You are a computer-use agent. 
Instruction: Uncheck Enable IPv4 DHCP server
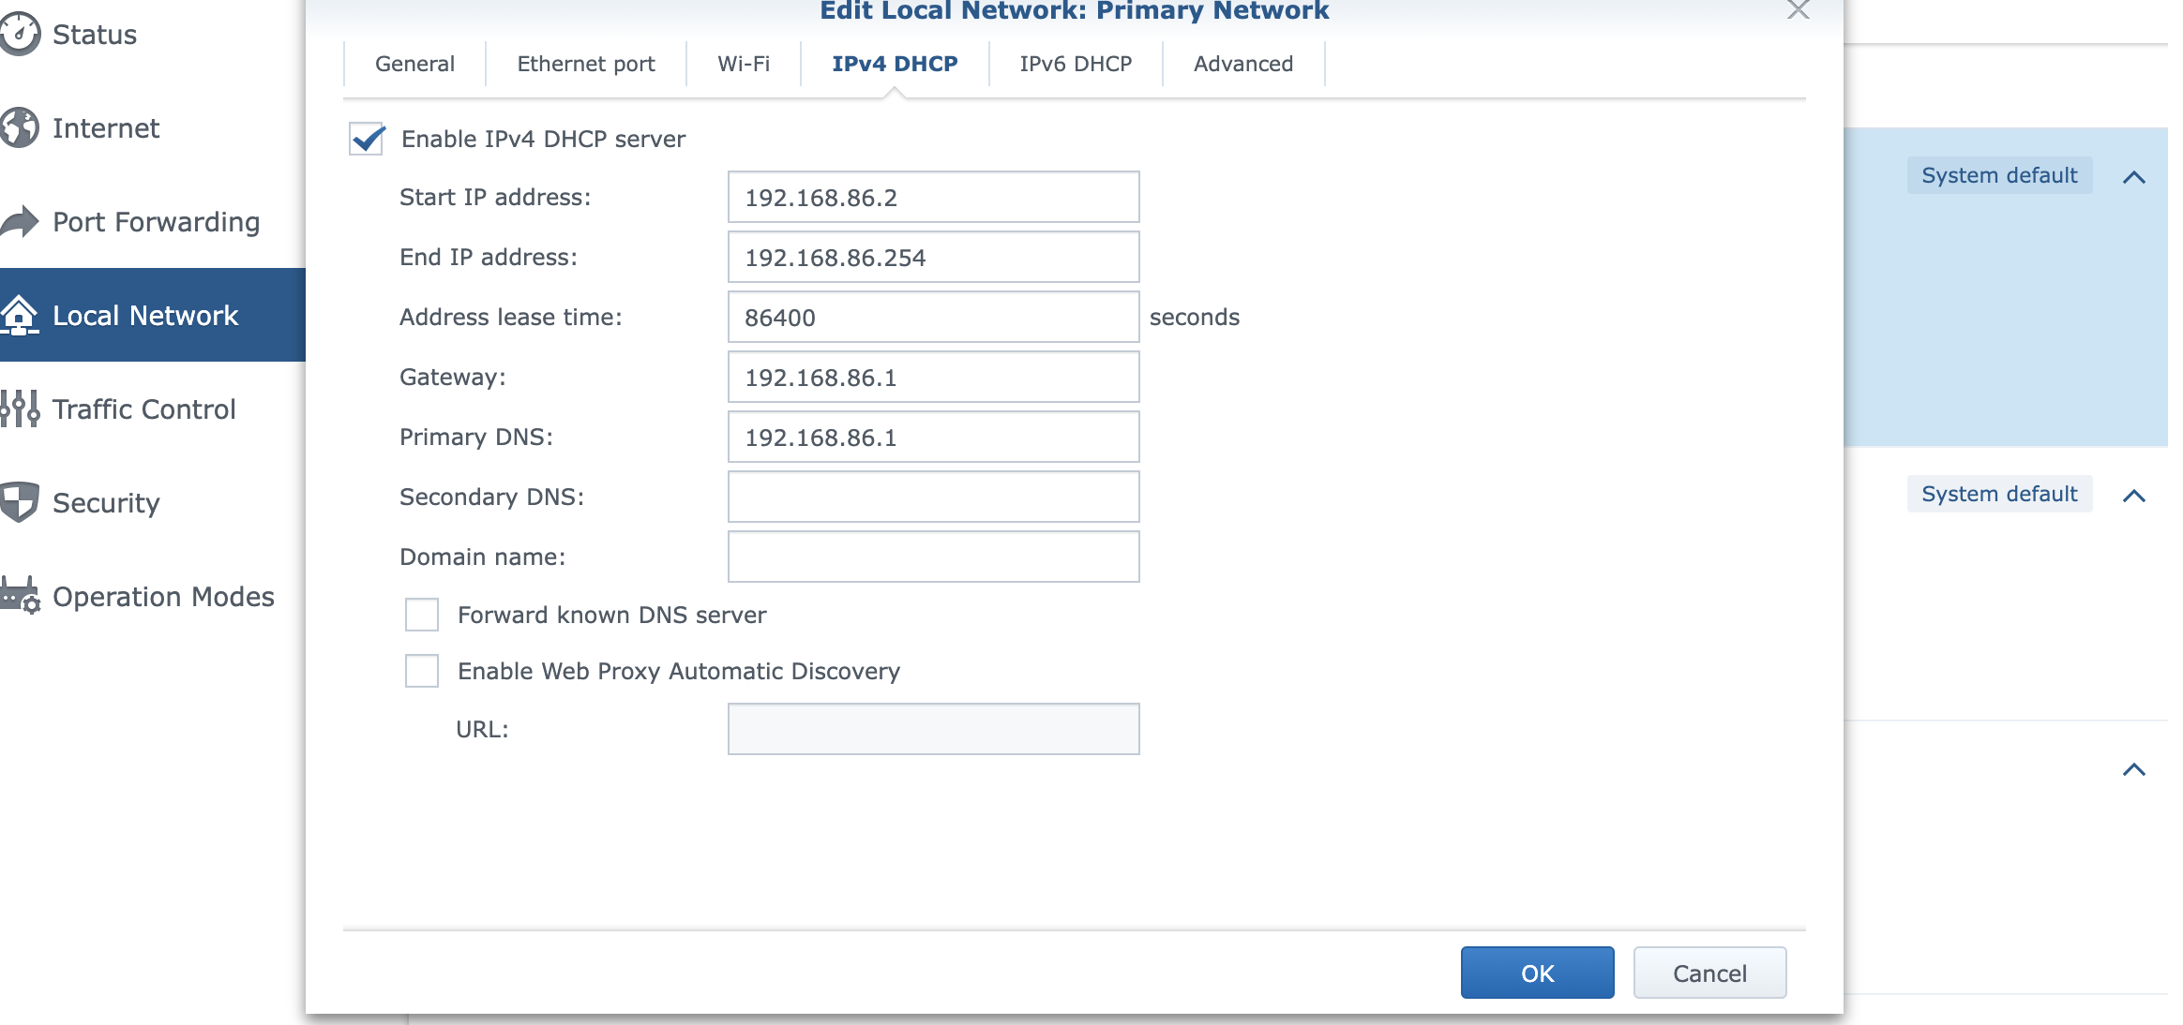[x=367, y=139]
